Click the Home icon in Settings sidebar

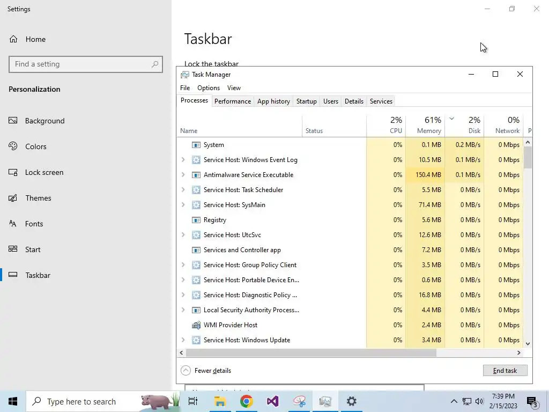point(13,39)
